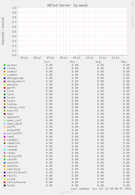Select the 09 Jul date label
Screen dimensions: 135x195
click(x=77, y=58)
